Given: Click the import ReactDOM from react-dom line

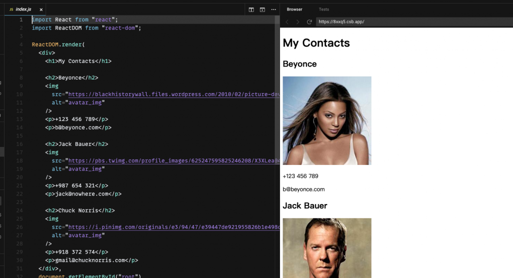Looking at the screenshot, I should pyautogui.click(x=86, y=28).
